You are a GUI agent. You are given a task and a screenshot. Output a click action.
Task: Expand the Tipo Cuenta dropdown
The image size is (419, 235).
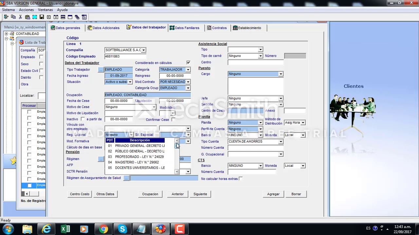click(281, 142)
